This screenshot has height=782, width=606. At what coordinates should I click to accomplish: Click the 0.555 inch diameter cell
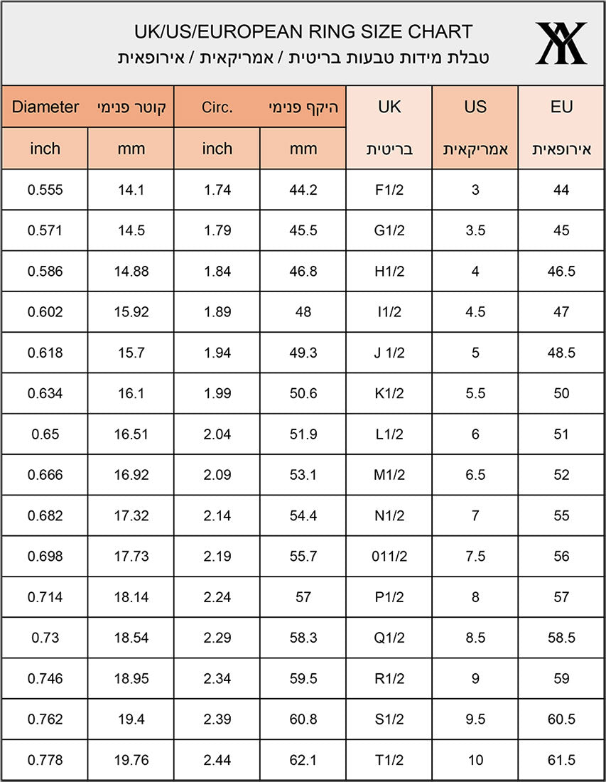[x=45, y=190]
